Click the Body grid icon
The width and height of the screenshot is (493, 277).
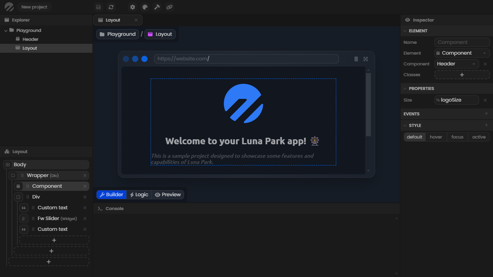[8, 165]
